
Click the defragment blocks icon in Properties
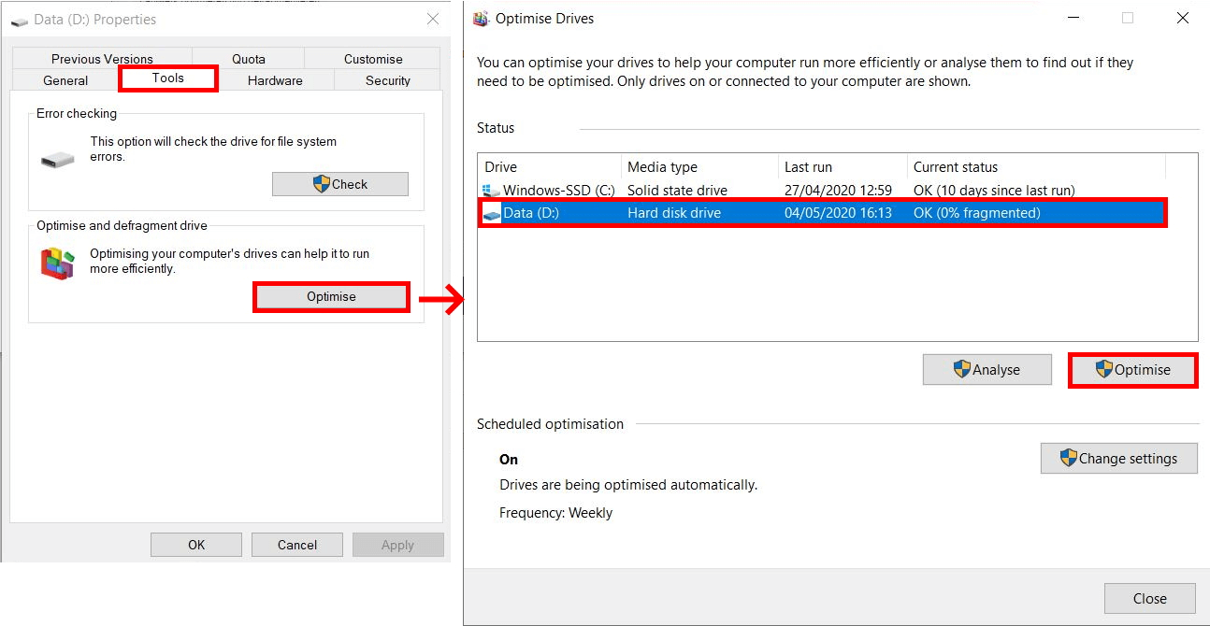[x=57, y=263]
